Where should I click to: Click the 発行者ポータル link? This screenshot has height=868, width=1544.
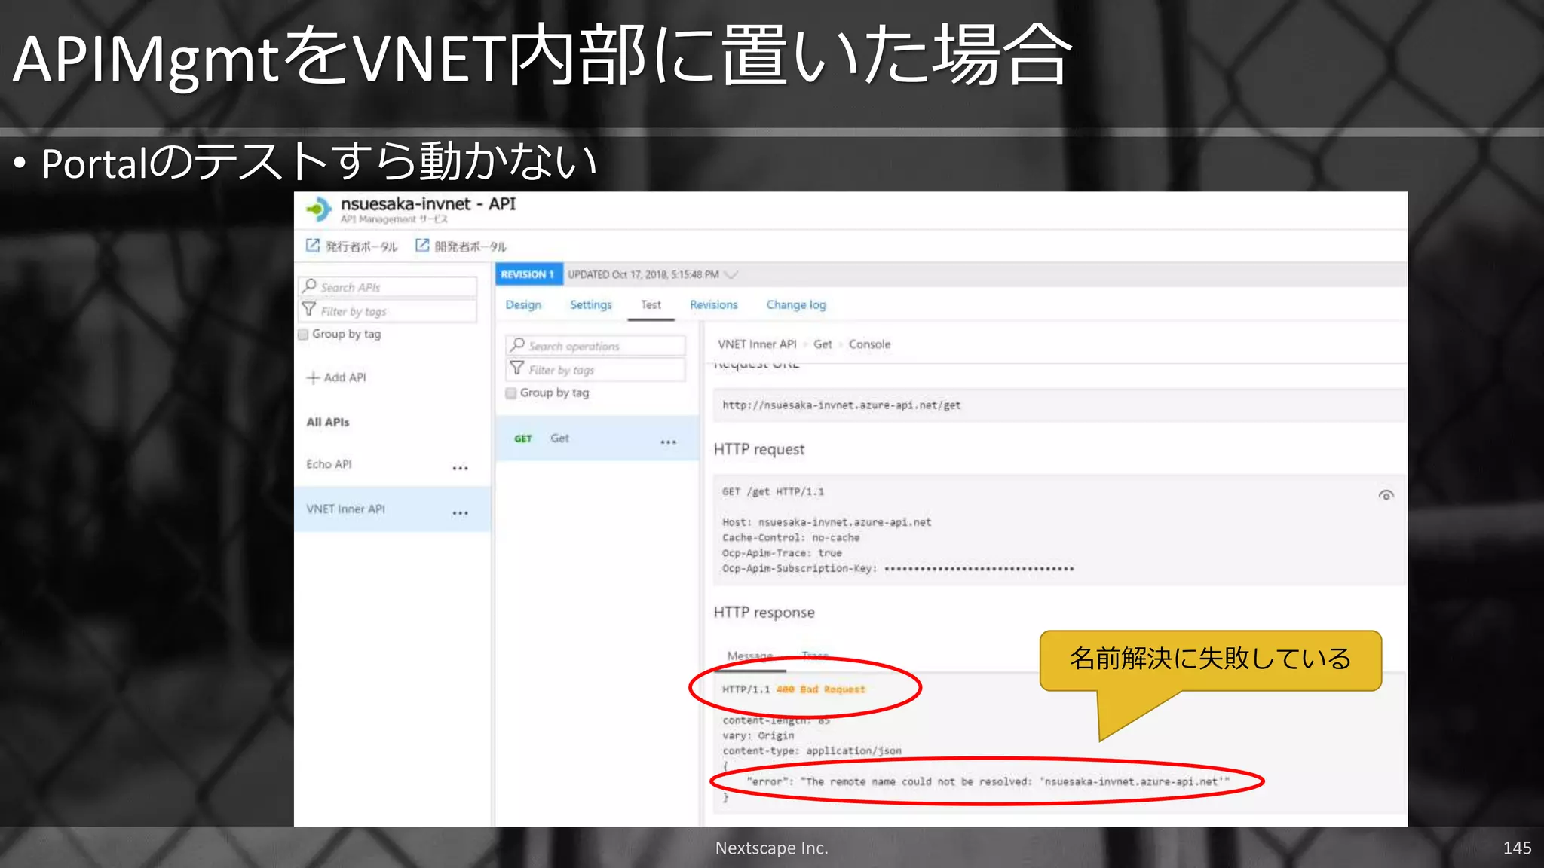361,246
